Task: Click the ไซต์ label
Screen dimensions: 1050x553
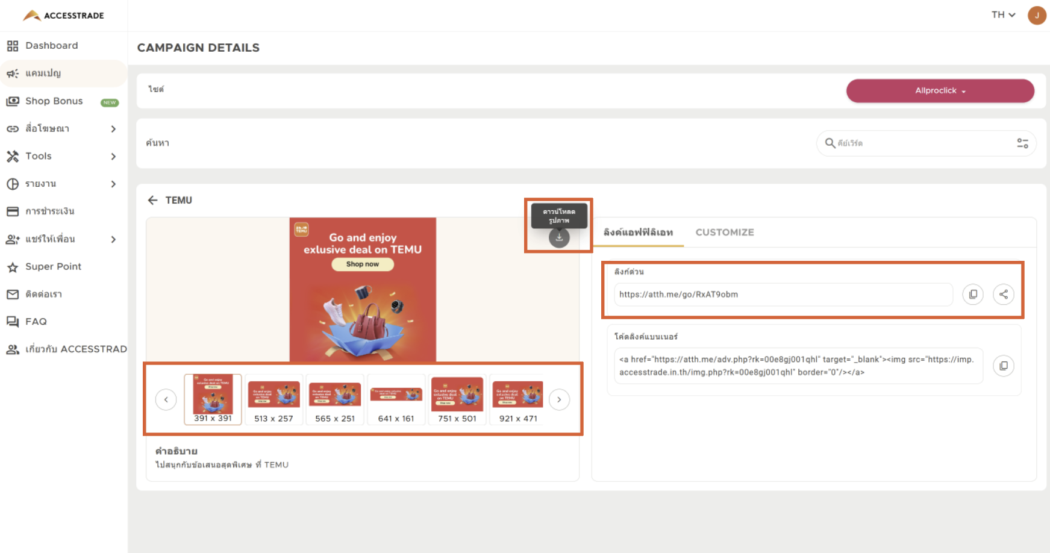Action: click(x=156, y=89)
